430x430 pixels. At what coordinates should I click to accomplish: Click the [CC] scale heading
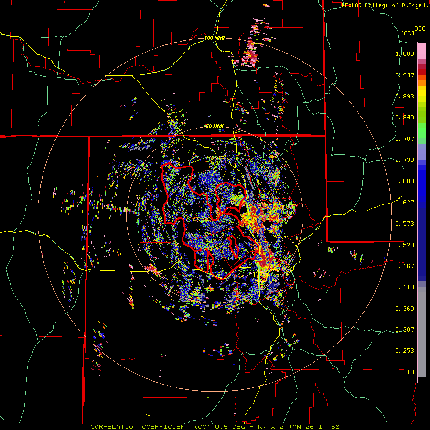click(x=408, y=33)
